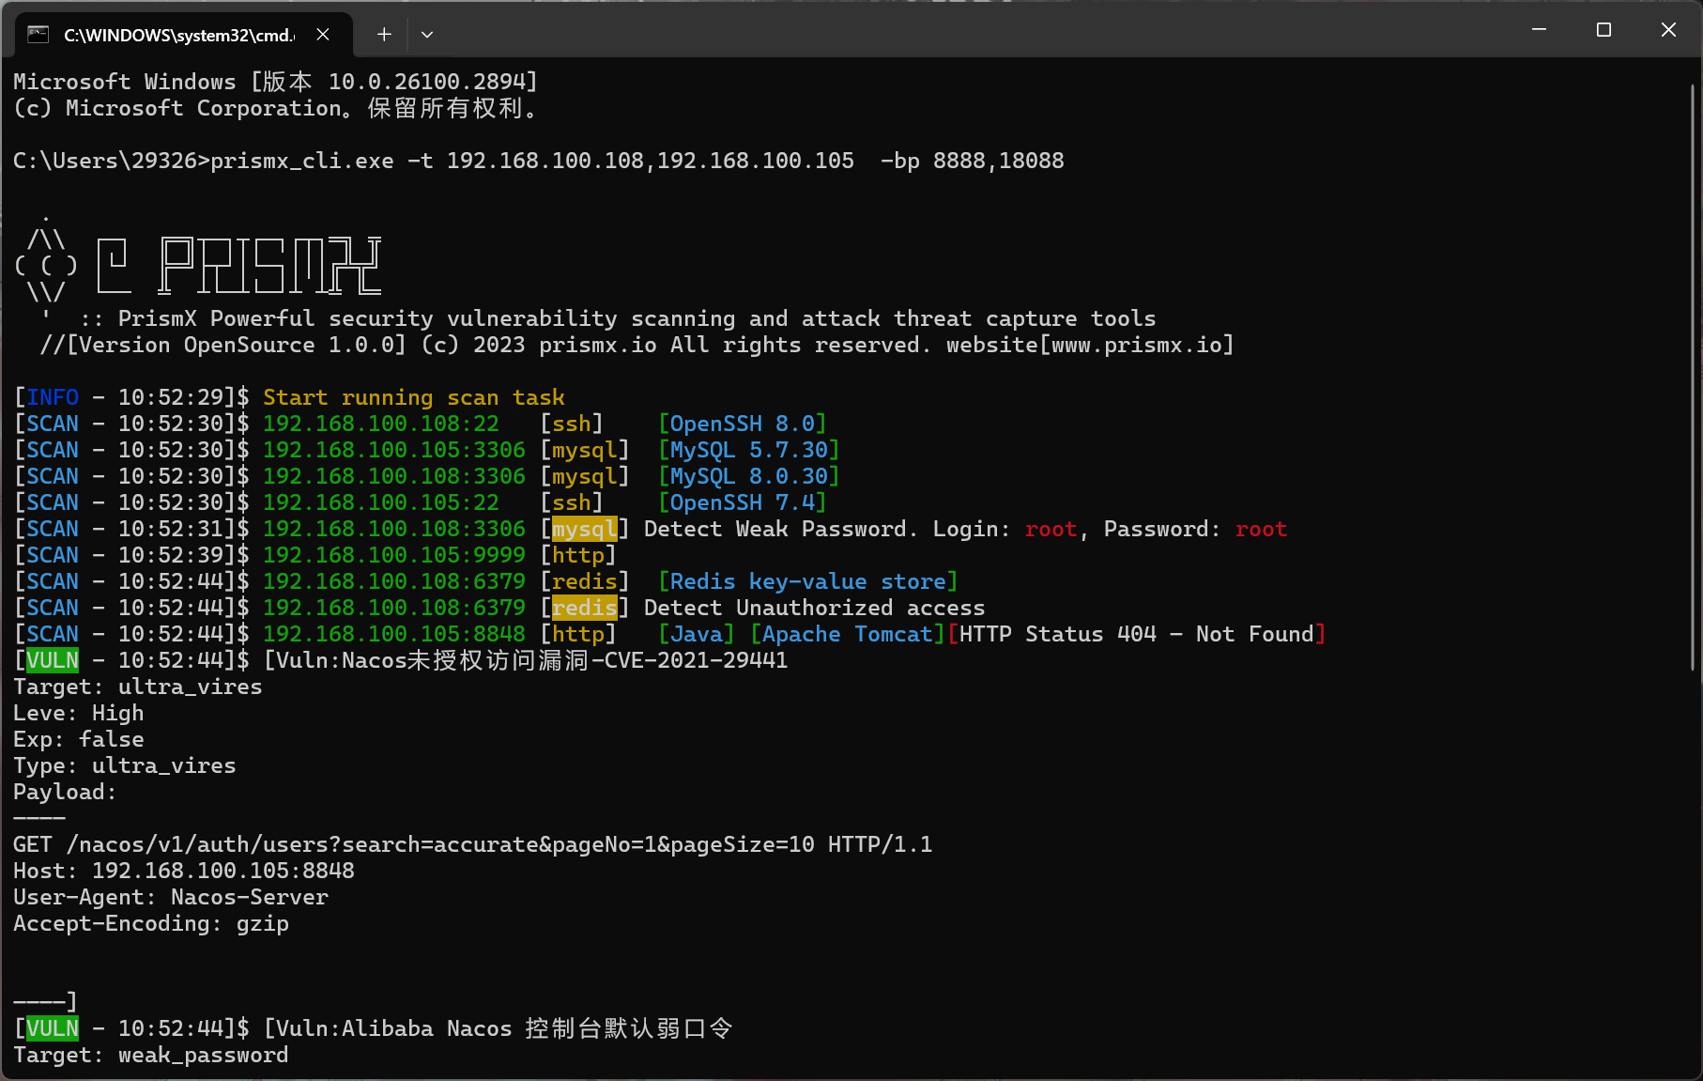Click 'HTTP Status 404 – Not Found' text

click(x=1137, y=635)
